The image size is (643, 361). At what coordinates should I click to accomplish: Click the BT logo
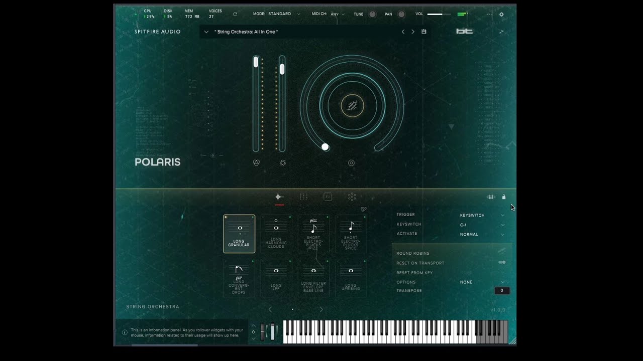pos(465,32)
